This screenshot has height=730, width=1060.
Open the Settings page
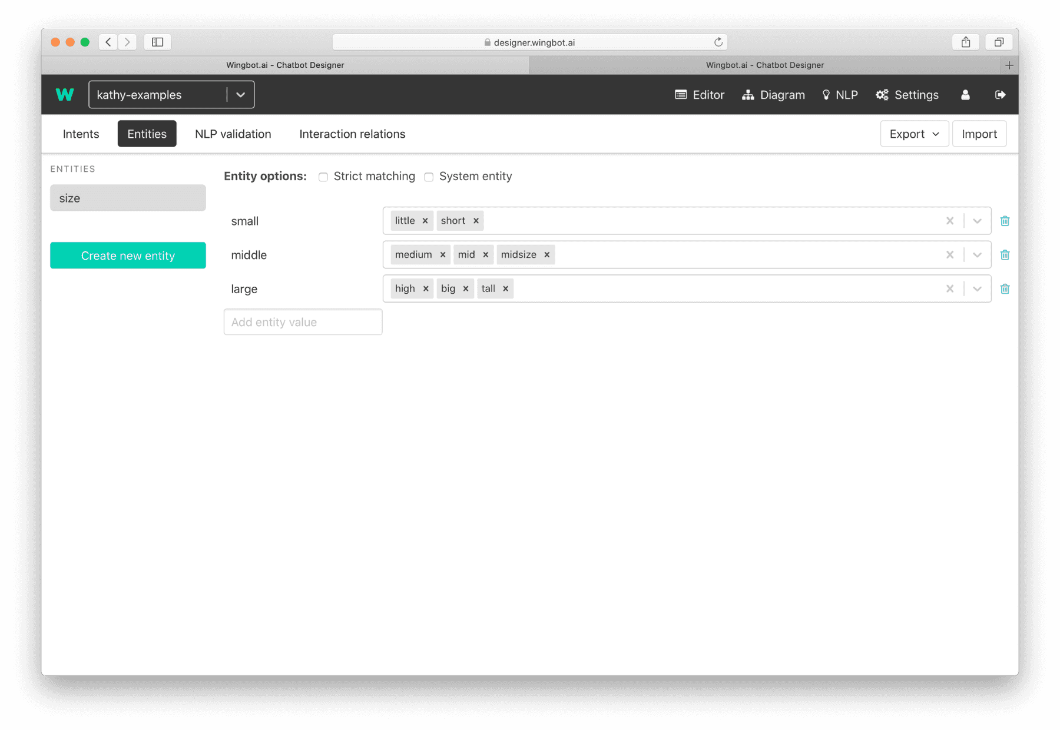point(907,95)
